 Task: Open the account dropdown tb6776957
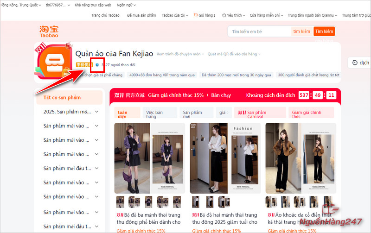tap(58, 5)
